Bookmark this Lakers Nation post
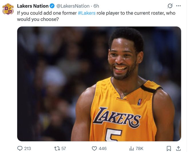This screenshot has height=152, width=189. click(169, 148)
